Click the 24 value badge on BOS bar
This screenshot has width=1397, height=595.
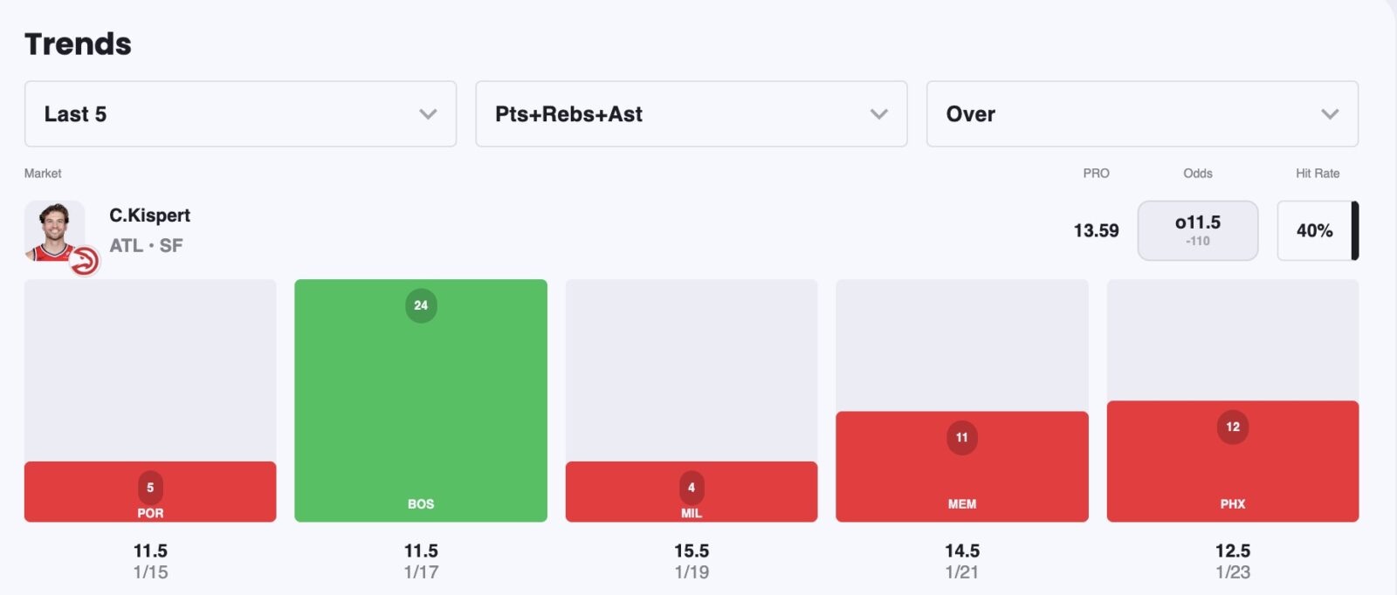(421, 305)
